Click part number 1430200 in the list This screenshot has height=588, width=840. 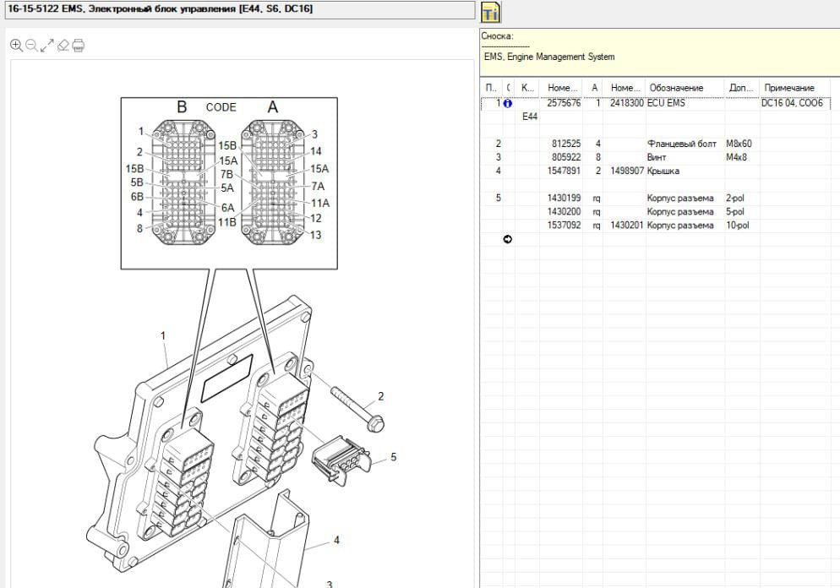coord(564,212)
